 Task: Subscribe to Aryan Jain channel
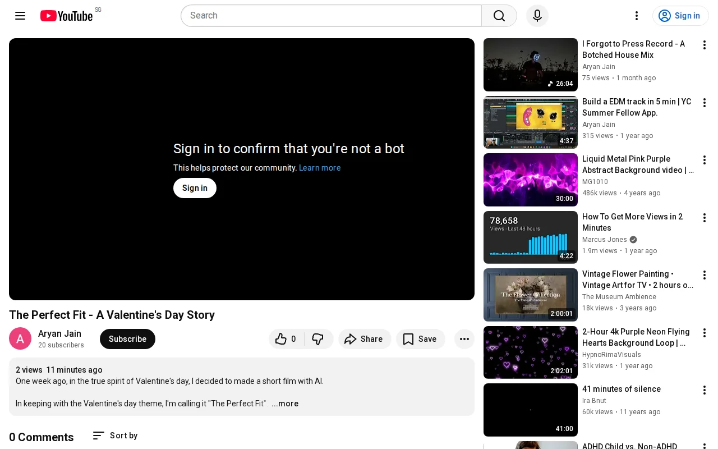tap(127, 339)
